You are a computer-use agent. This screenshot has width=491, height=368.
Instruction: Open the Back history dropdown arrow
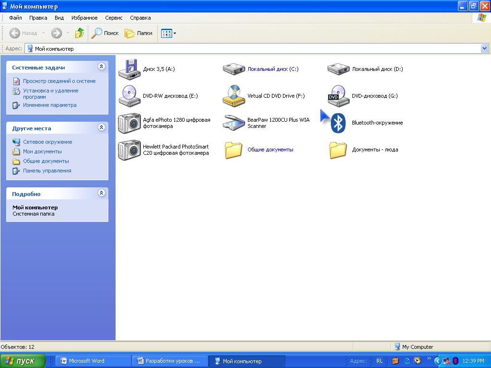pyautogui.click(x=43, y=33)
